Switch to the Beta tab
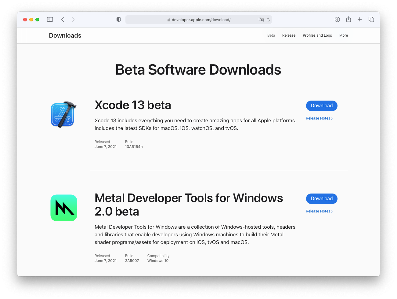 271,35
